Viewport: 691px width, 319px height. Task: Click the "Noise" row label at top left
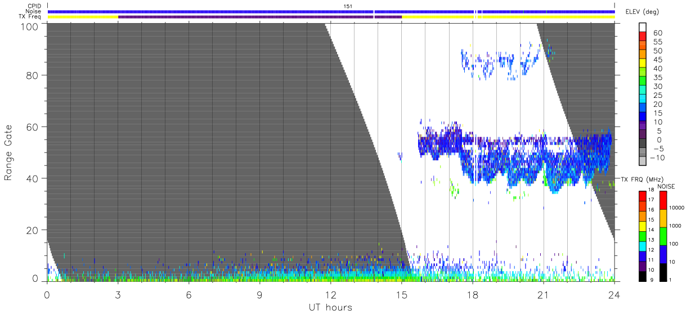pos(33,11)
